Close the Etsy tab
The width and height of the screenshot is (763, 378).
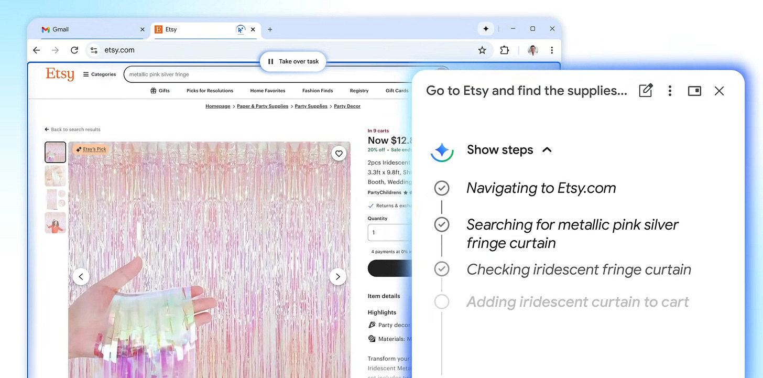click(x=253, y=29)
